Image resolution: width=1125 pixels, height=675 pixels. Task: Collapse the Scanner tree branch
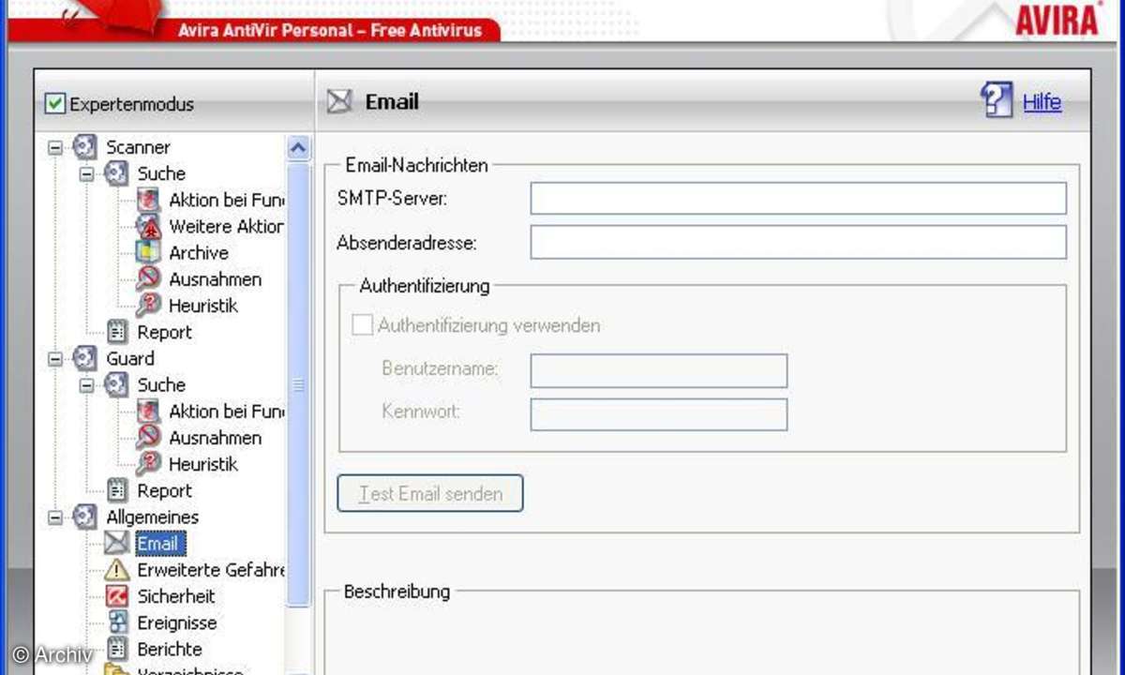coord(54,147)
